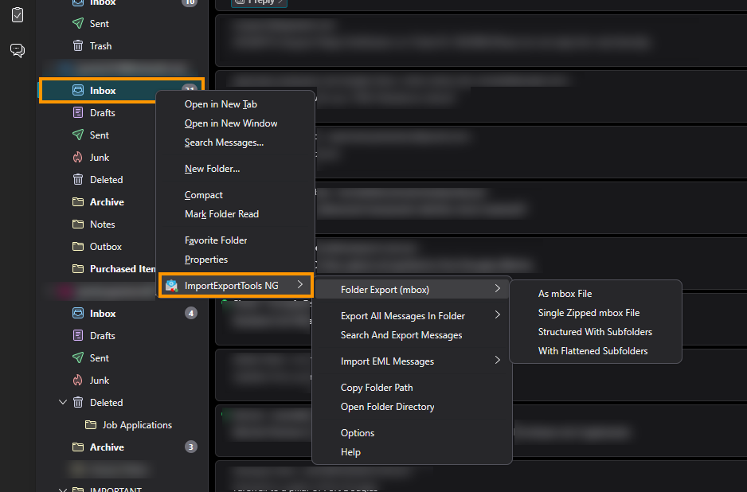
Task: Open Drafts folder directly below the highlighted Inbox
Action: point(103,113)
